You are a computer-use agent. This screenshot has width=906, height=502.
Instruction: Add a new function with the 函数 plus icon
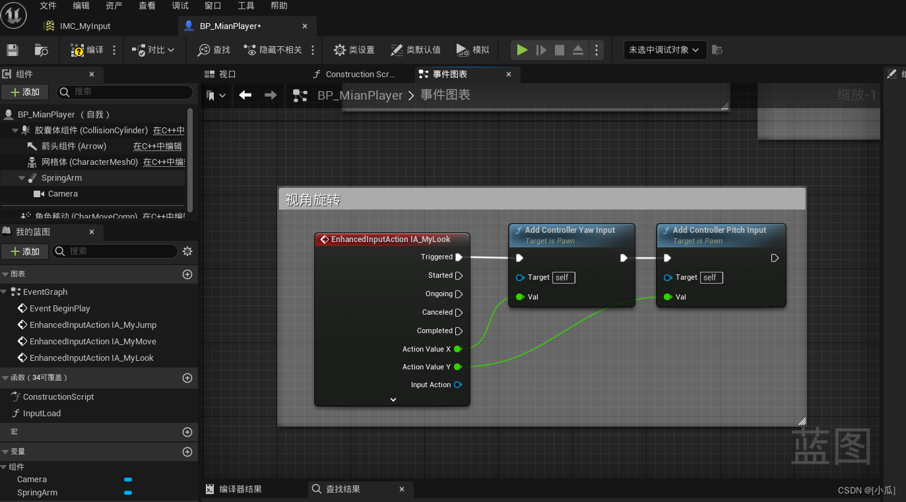pyautogui.click(x=187, y=378)
